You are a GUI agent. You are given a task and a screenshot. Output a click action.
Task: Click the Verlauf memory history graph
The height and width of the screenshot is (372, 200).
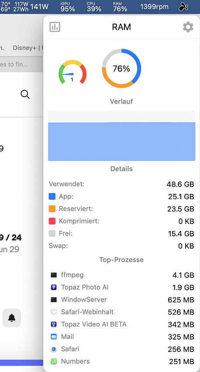[x=122, y=136]
